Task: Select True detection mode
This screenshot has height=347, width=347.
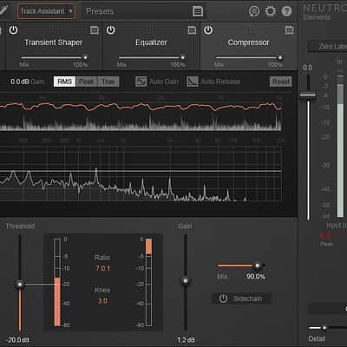Action: coord(108,82)
